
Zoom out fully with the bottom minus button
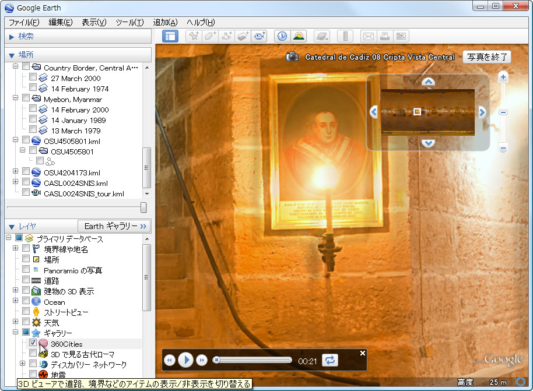[x=503, y=148]
